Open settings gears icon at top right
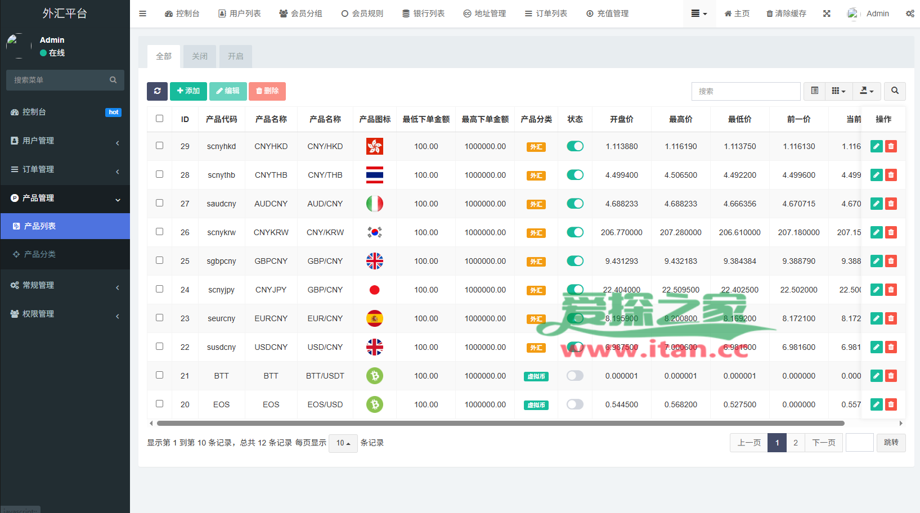 pyautogui.click(x=909, y=13)
